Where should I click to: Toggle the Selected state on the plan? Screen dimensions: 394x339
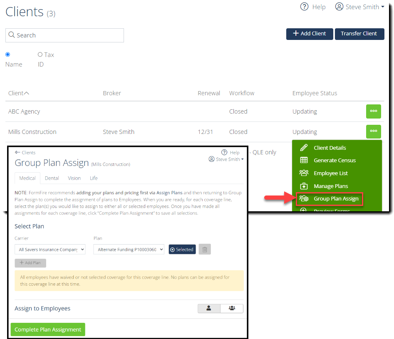(x=182, y=249)
